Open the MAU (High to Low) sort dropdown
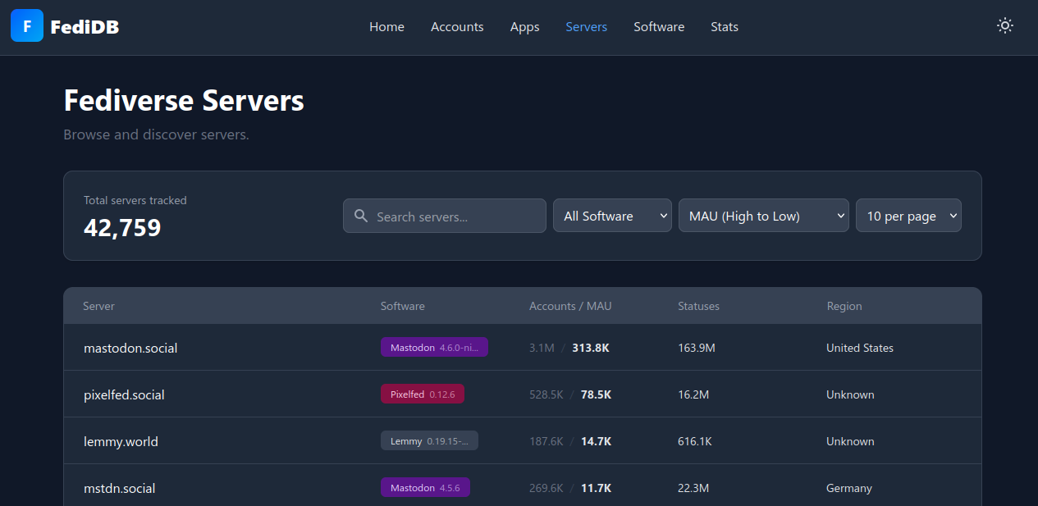The height and width of the screenshot is (506, 1038). [763, 216]
